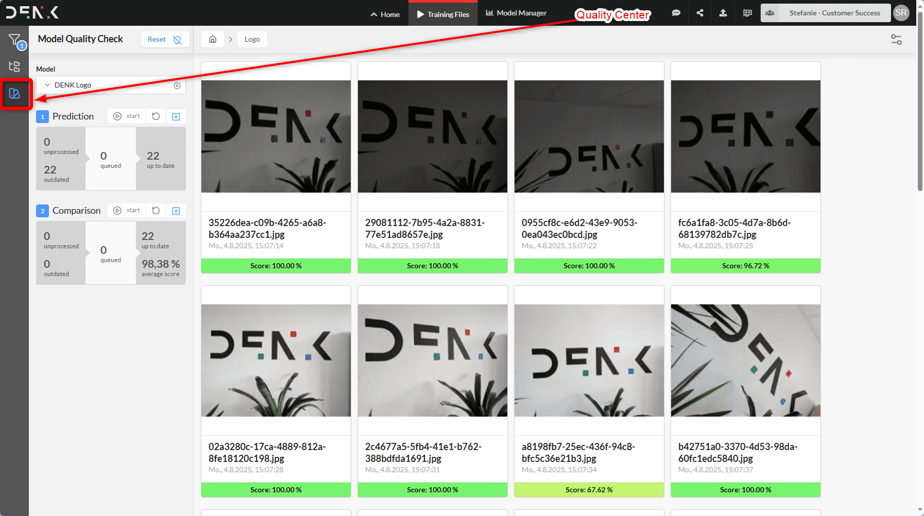Click the GPU status icon in top bar
The height and width of the screenshot is (516, 924).
click(747, 13)
